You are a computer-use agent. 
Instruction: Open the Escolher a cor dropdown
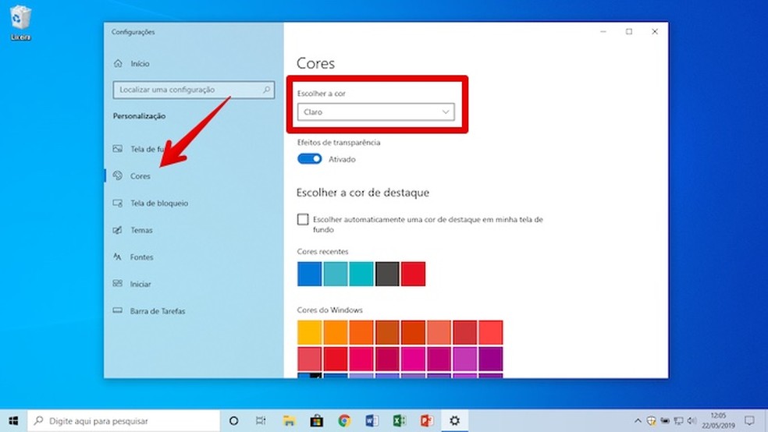(x=375, y=112)
